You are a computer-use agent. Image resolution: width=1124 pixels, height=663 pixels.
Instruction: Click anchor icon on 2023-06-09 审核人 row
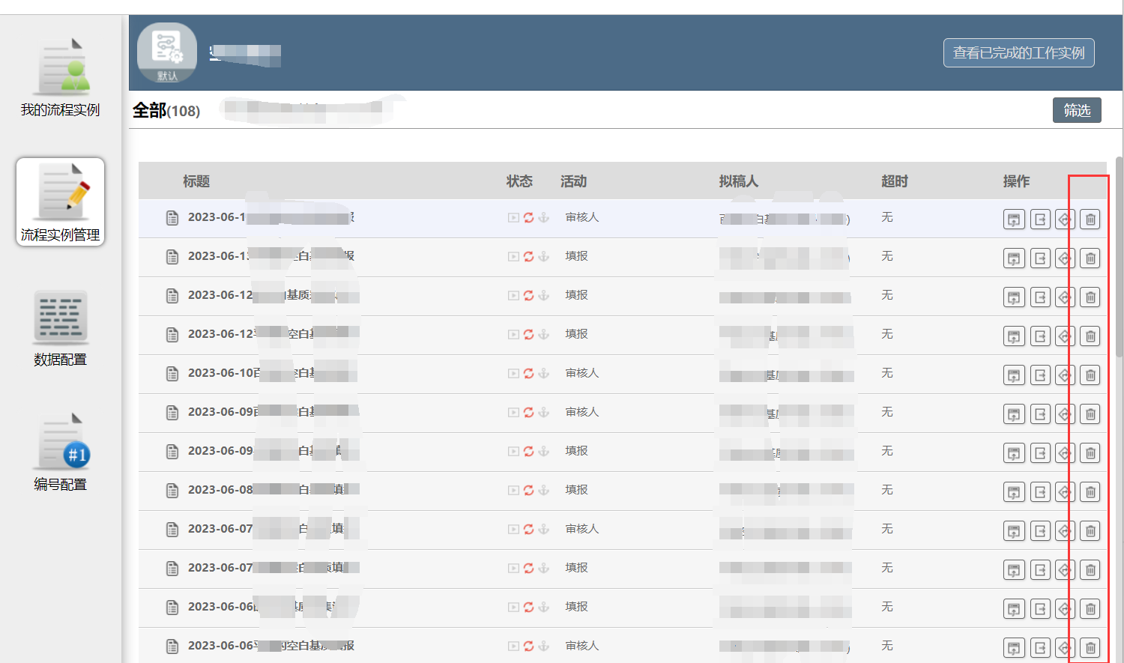pos(544,412)
